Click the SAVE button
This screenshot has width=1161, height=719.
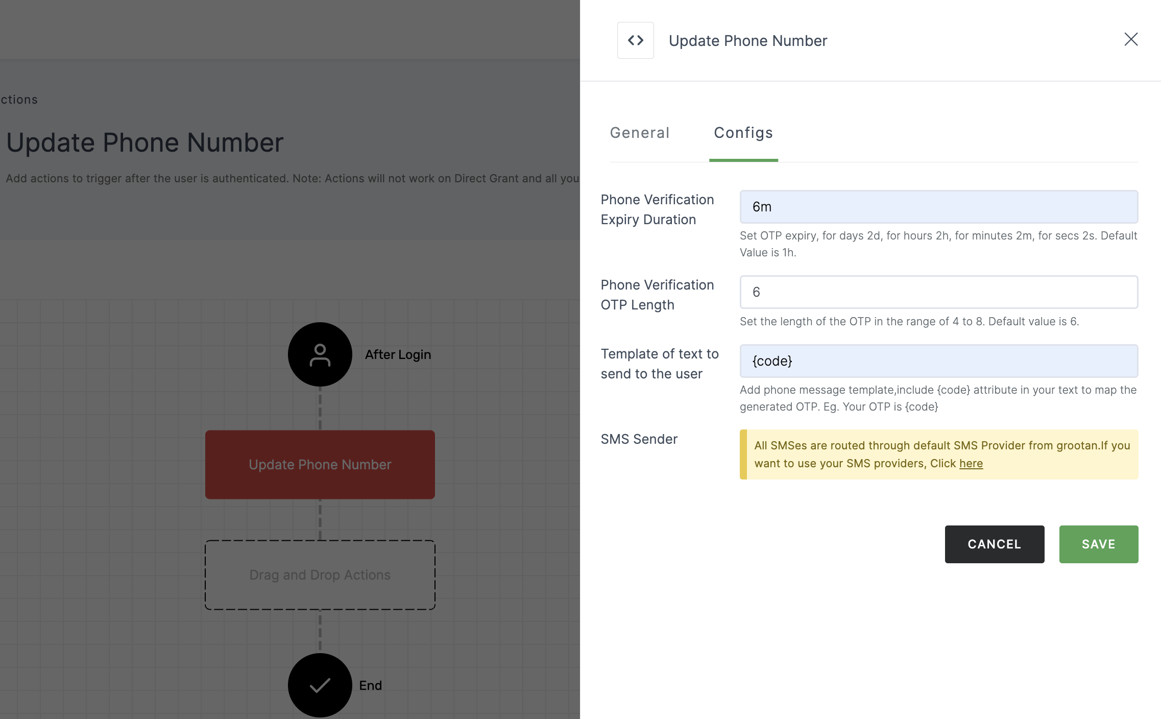click(x=1099, y=544)
